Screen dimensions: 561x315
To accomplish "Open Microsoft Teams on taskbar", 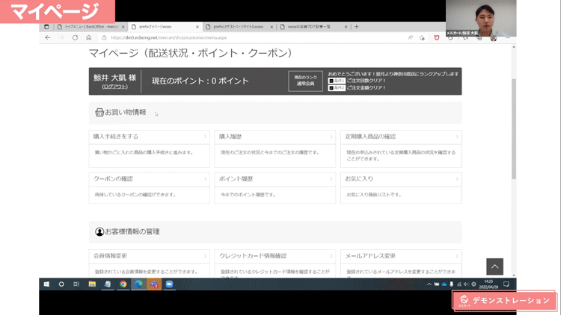I will pos(154,284).
